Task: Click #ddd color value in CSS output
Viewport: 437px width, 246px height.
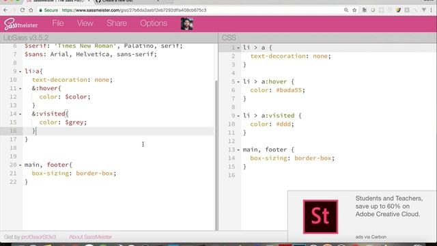Action: [283, 124]
